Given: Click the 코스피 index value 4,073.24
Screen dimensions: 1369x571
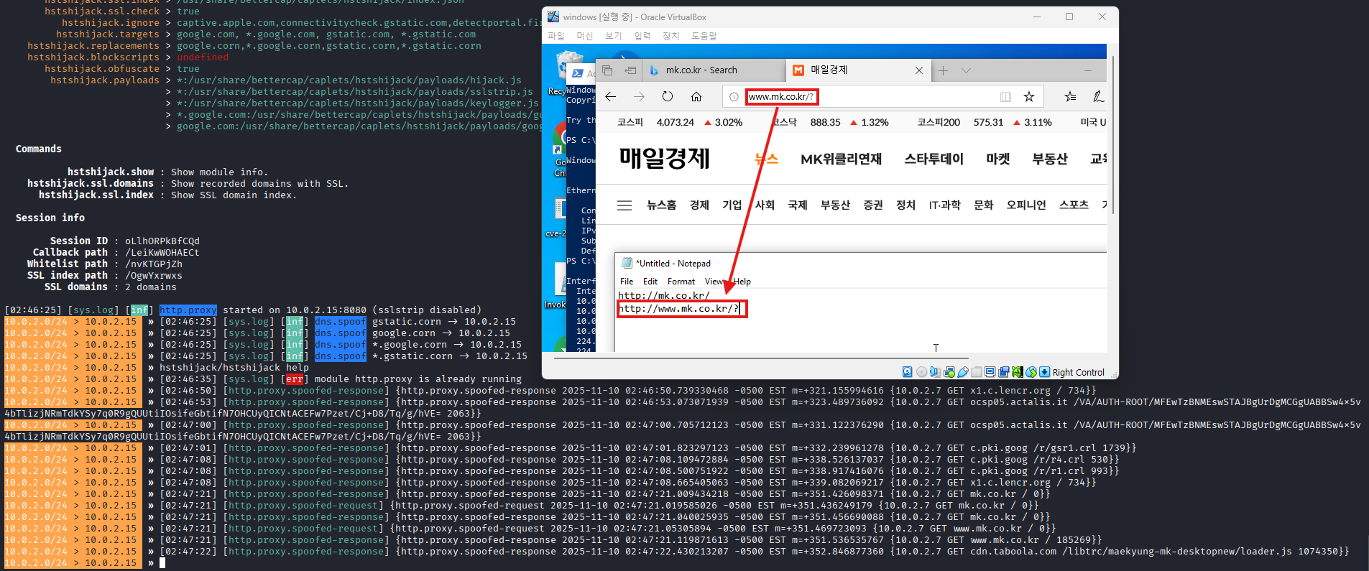Looking at the screenshot, I should (x=675, y=122).
